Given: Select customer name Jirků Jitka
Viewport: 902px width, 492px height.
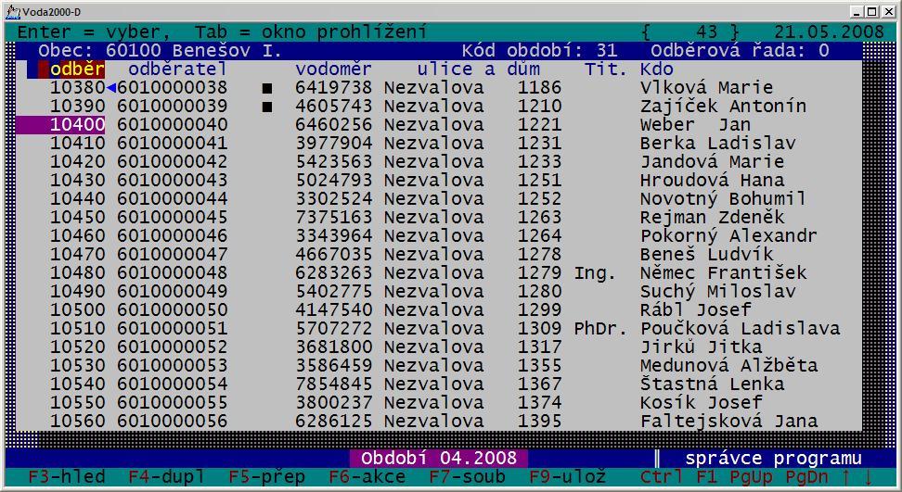Looking at the screenshot, I should tap(702, 347).
